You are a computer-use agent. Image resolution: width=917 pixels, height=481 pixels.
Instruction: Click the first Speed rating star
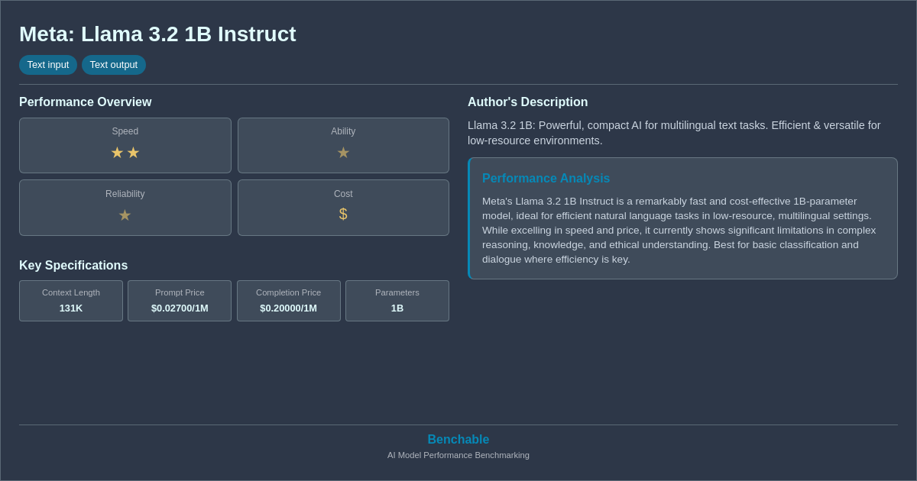tap(117, 152)
